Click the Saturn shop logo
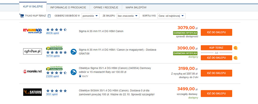This screenshot has height=104, width=258. [x=33, y=92]
